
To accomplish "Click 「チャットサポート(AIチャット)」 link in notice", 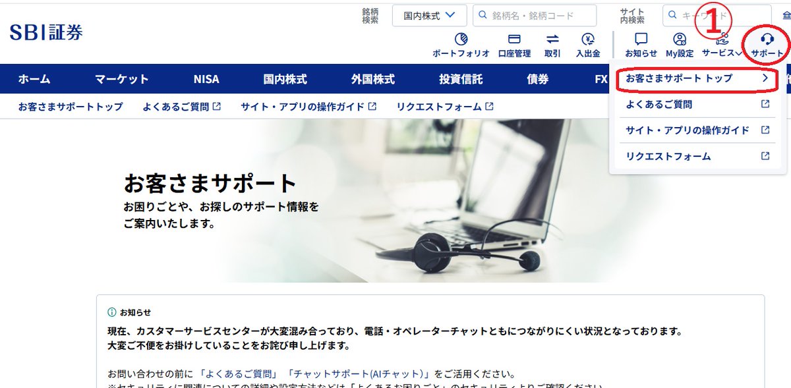I will 359,374.
